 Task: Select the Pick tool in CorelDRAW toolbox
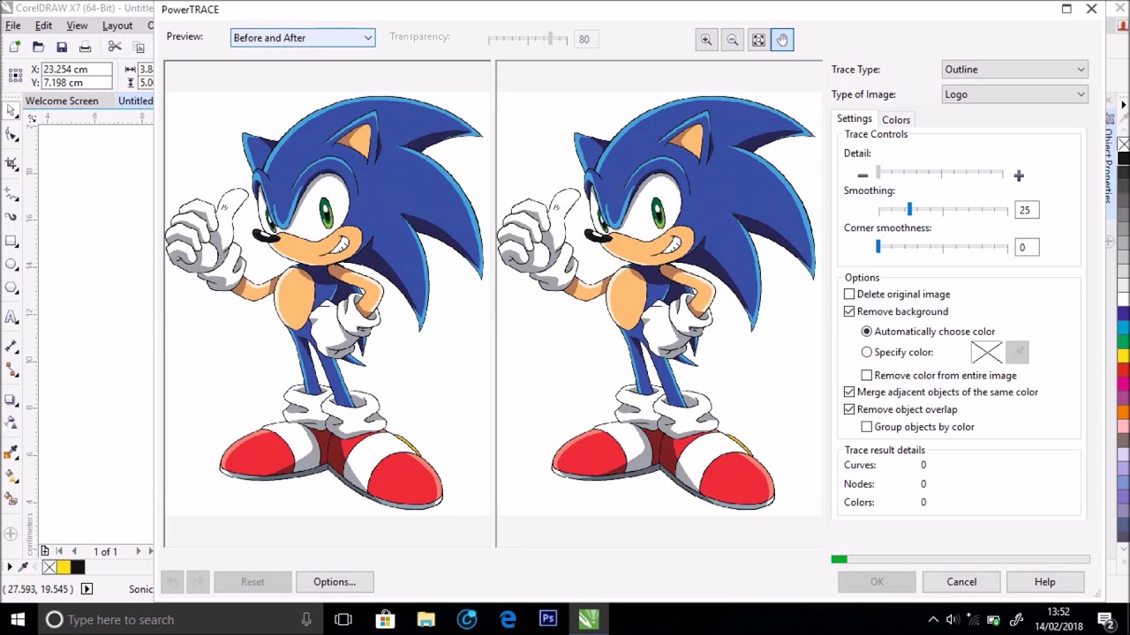click(x=11, y=110)
